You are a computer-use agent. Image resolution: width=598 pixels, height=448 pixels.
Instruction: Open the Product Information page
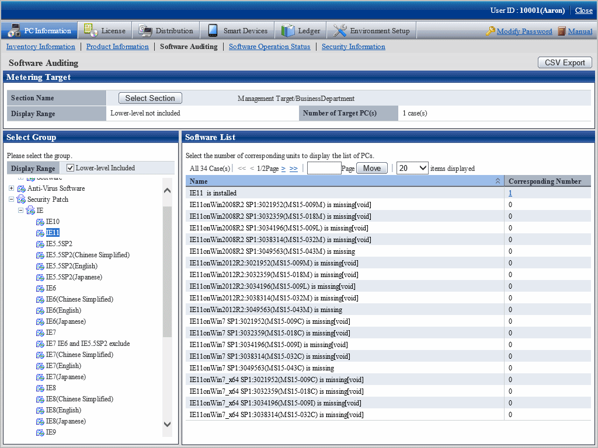tap(117, 47)
